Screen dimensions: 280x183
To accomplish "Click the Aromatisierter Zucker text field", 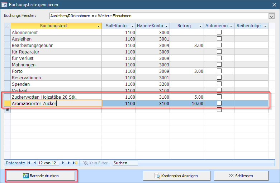I will coord(56,103).
